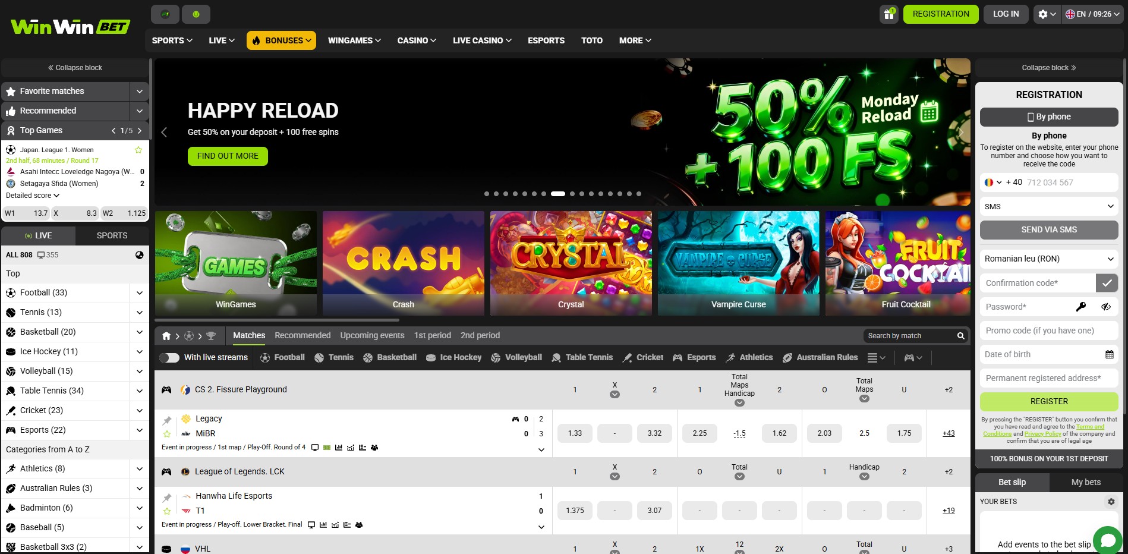1128x554 pixels.
Task: Open +43 more markets link
Action: point(949,433)
